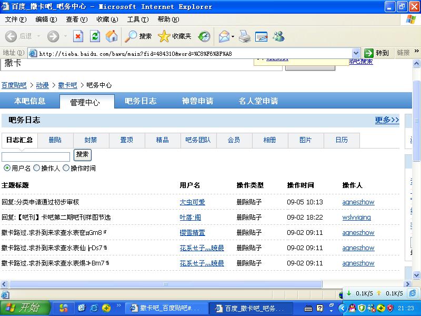Open the Mail envelope icon on the toolbar
421x316 pixels.
[x=224, y=36]
